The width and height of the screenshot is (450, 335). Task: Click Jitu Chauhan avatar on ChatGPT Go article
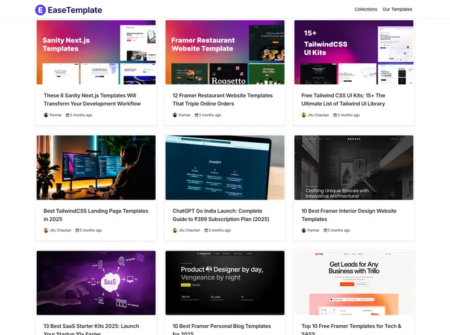(x=175, y=230)
